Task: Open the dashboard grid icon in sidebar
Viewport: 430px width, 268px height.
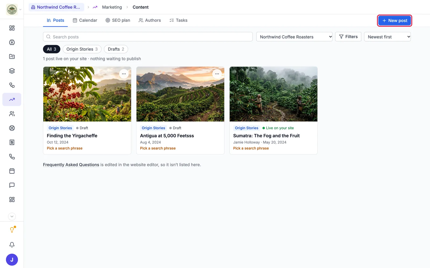Action: coord(12,28)
